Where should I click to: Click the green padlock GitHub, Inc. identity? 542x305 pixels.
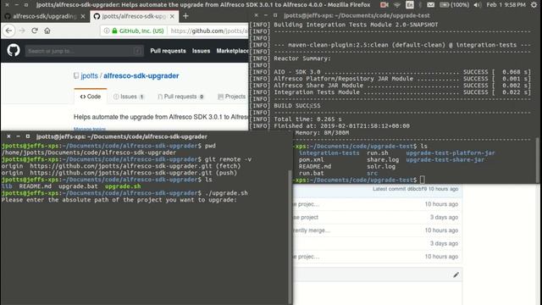tap(137, 30)
